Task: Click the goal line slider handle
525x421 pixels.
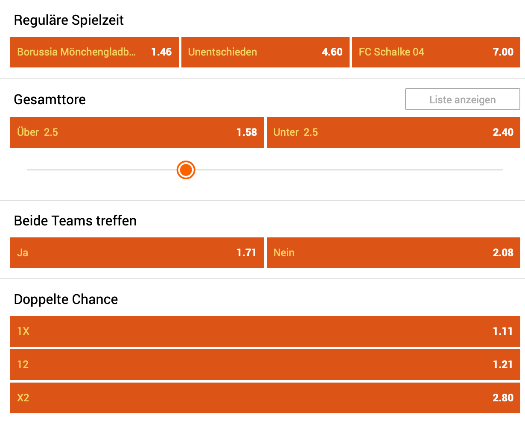Action: [186, 170]
